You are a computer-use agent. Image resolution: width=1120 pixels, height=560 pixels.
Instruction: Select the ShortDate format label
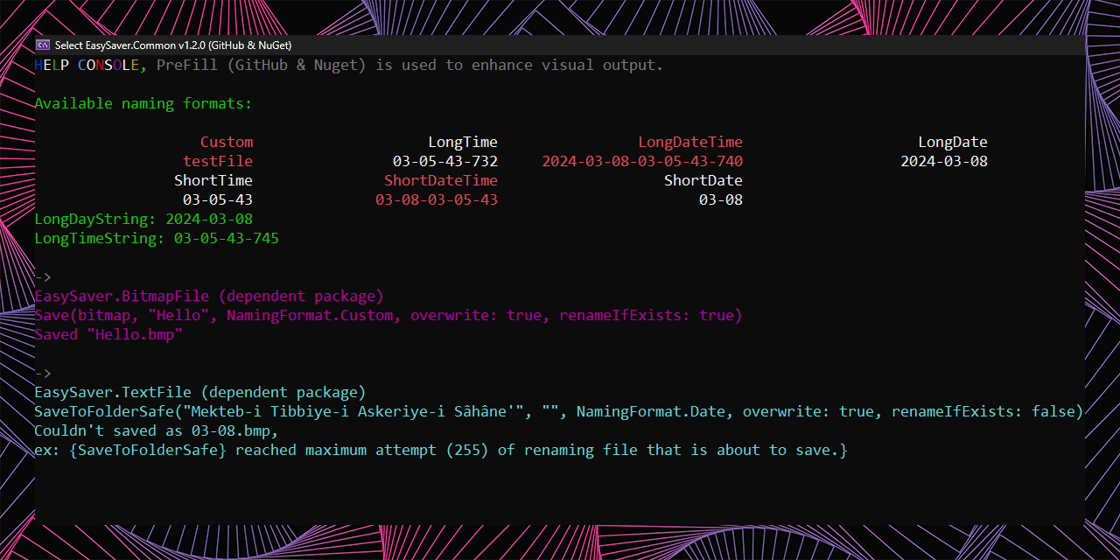click(703, 180)
